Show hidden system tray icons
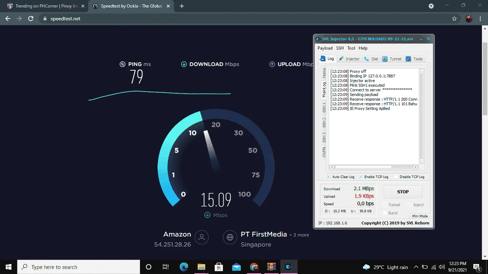This screenshot has height=274, width=488. coord(416,267)
